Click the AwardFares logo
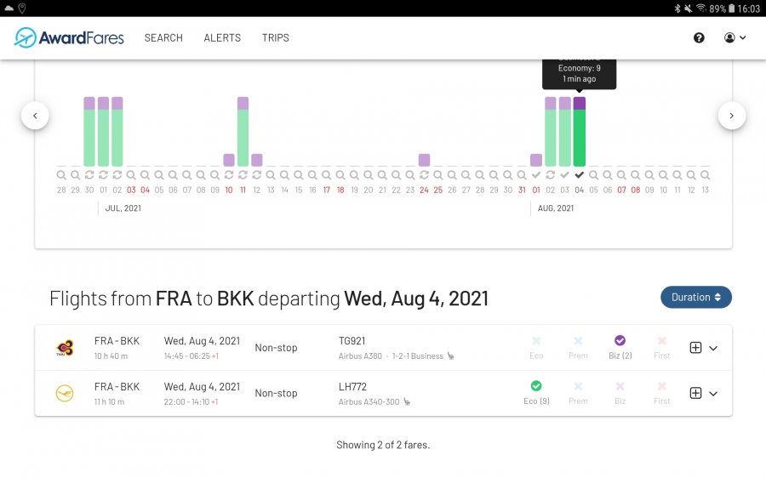This screenshot has width=766, height=478. 69,37
